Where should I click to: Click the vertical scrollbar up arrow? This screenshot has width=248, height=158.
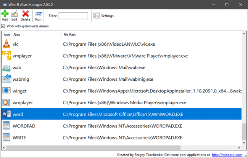[244, 34]
